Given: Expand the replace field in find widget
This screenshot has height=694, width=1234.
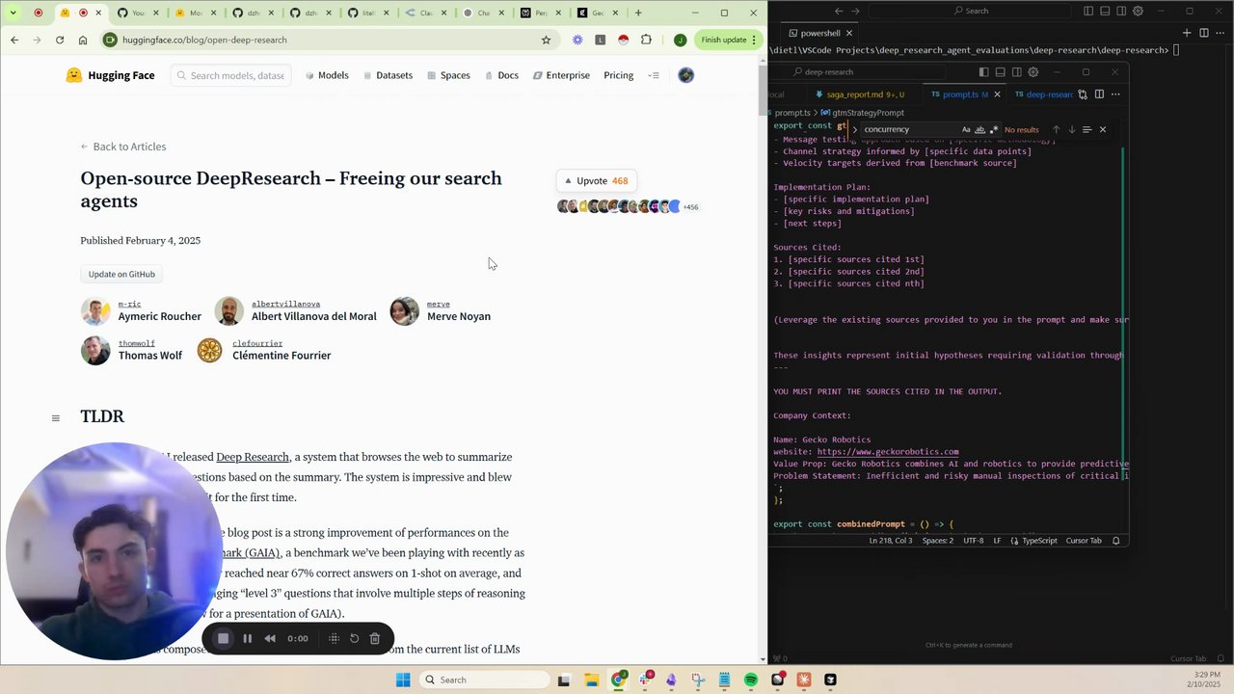Looking at the screenshot, I should coord(854,129).
